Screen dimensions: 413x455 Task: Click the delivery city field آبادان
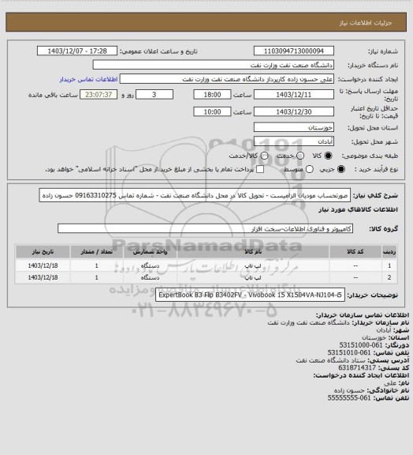click(x=294, y=141)
